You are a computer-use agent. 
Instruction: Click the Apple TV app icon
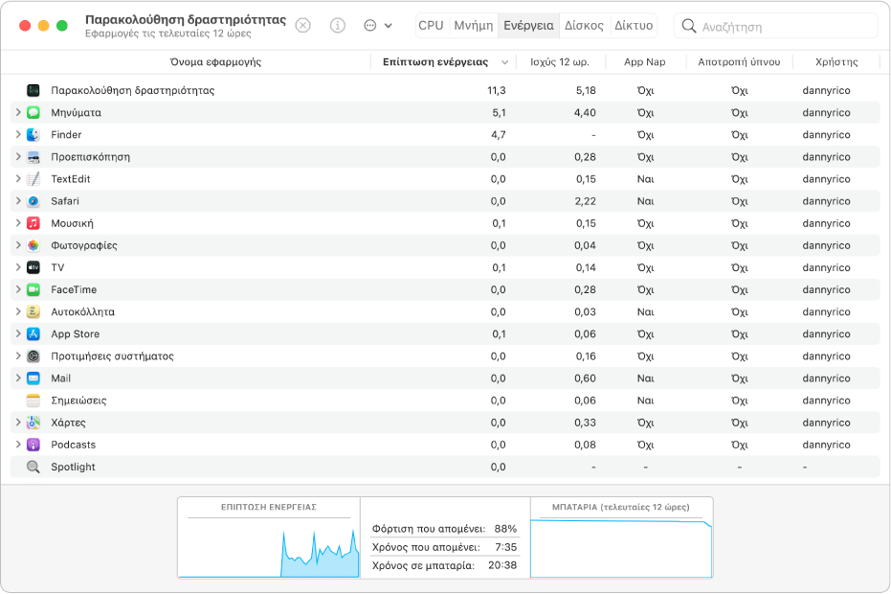(33, 267)
